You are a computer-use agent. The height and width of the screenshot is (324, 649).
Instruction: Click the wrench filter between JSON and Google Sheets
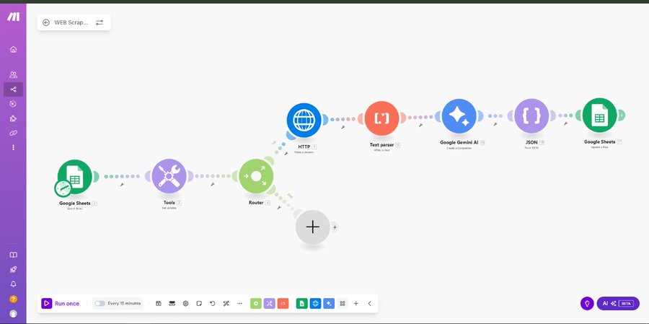coord(565,123)
